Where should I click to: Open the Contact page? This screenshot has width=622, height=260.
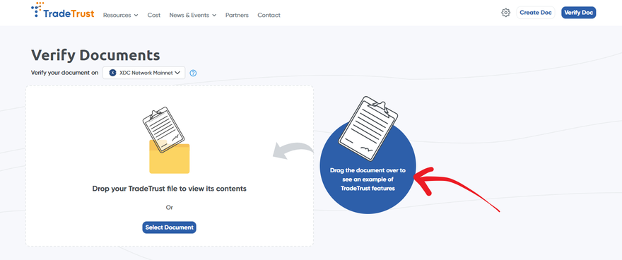pos(269,15)
